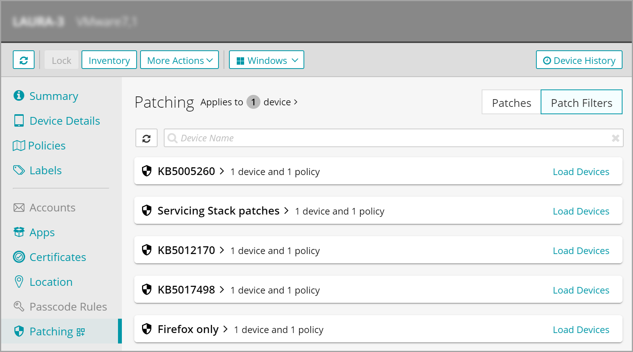
Task: Open the Certificates sidebar section
Action: (x=57, y=257)
